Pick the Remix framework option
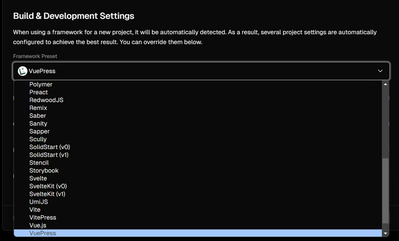Viewport: 399px width, 241px height. coord(38,108)
